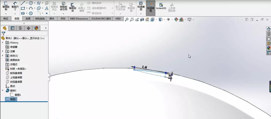
Task: Open the ConfigurationManager tab icon
Action: coord(20,28)
